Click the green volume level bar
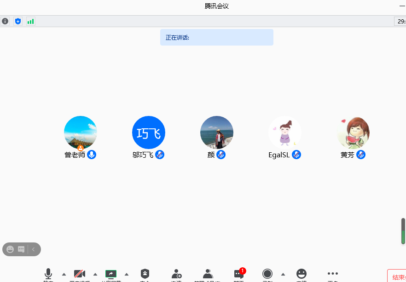 [403, 231]
